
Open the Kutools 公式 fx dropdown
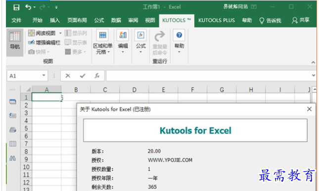[x=141, y=42]
